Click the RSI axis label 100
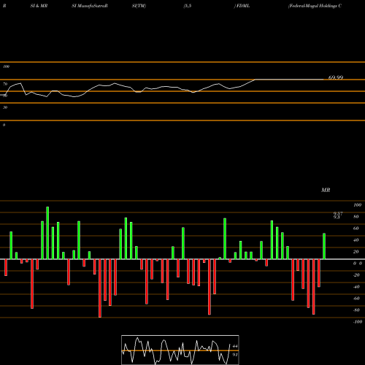The width and height of the screenshot is (365, 365). coord(6,66)
